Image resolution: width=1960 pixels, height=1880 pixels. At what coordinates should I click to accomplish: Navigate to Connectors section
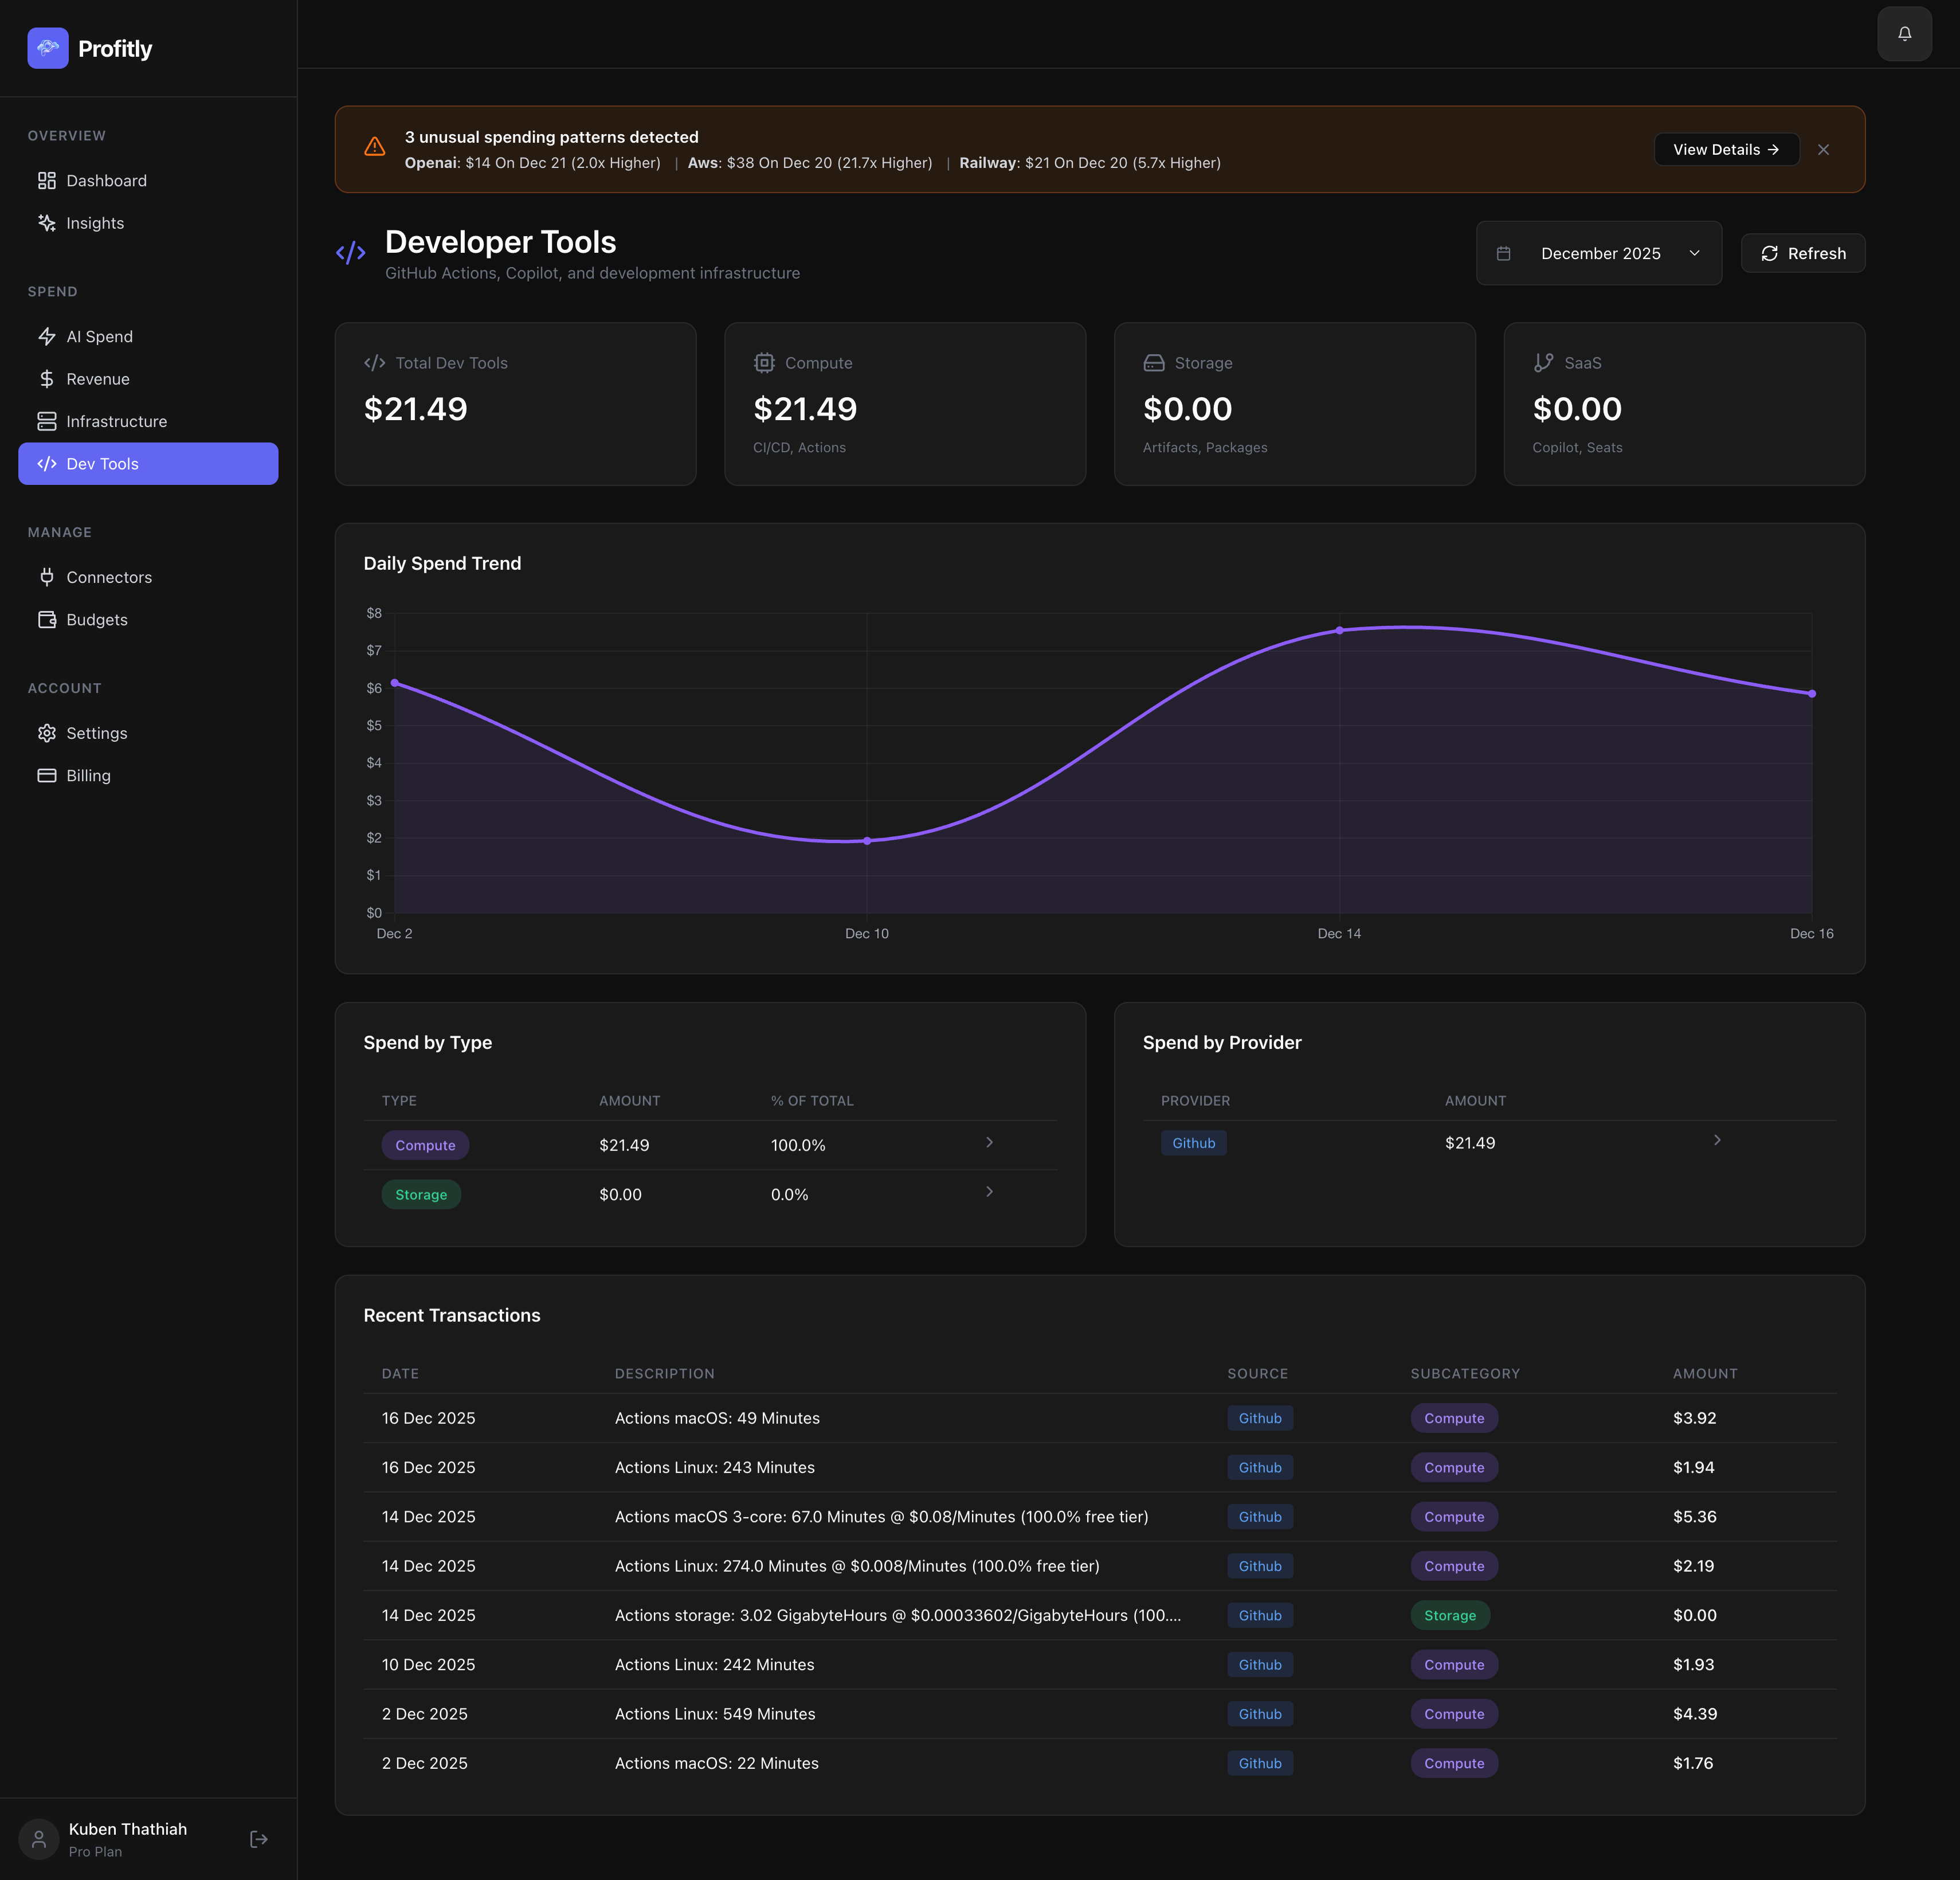coord(109,578)
